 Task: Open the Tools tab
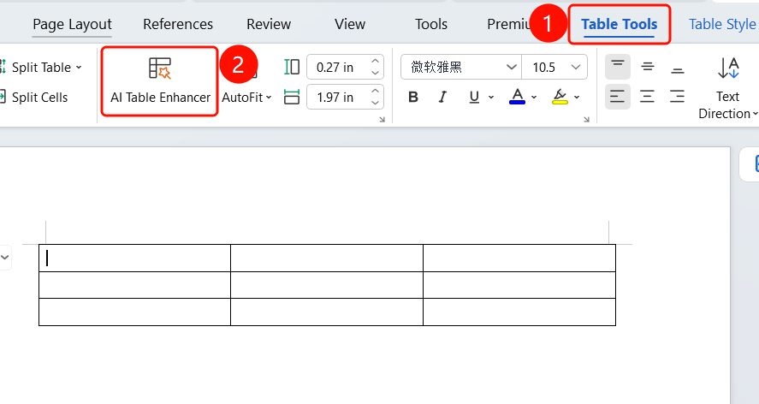tap(430, 24)
